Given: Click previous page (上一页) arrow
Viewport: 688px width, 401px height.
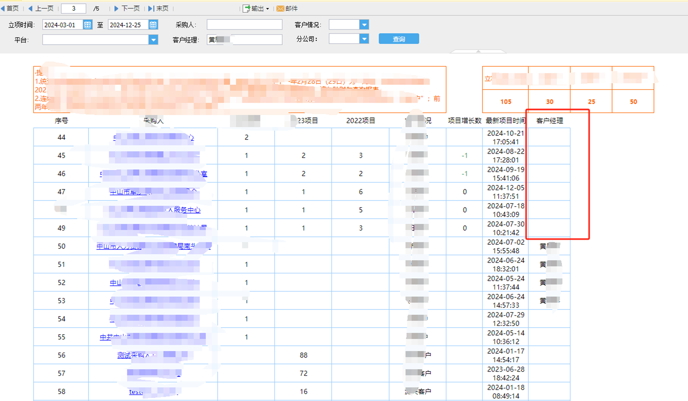Looking at the screenshot, I should pos(31,8).
